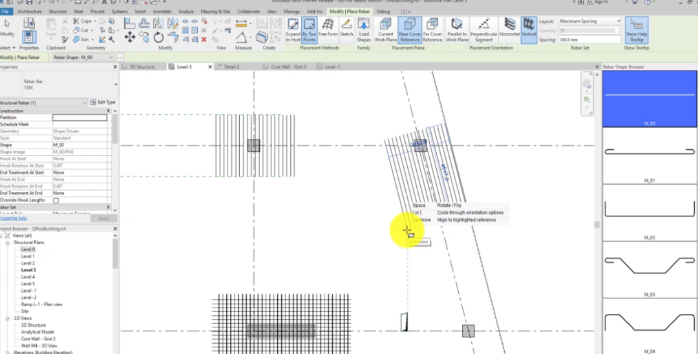Open the Structure ribbon tab
Viewport: 698px width, 354px height.
[x=58, y=12]
